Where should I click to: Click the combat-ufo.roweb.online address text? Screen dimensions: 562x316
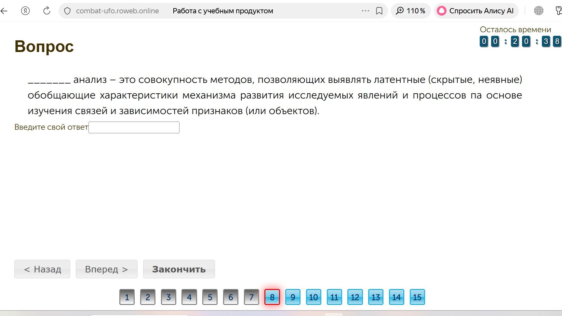click(x=117, y=11)
